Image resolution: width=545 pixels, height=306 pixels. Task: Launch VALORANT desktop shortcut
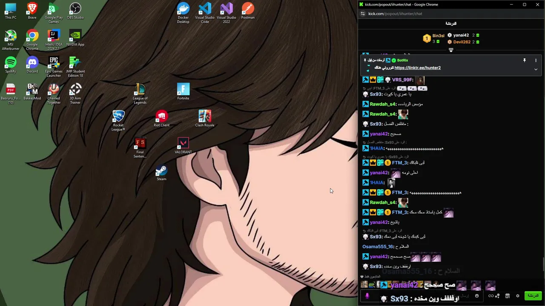point(183,146)
